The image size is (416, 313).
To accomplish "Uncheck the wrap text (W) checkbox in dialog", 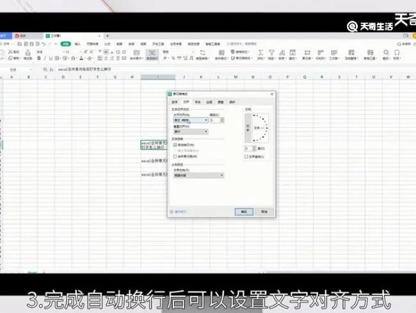I will [x=175, y=145].
